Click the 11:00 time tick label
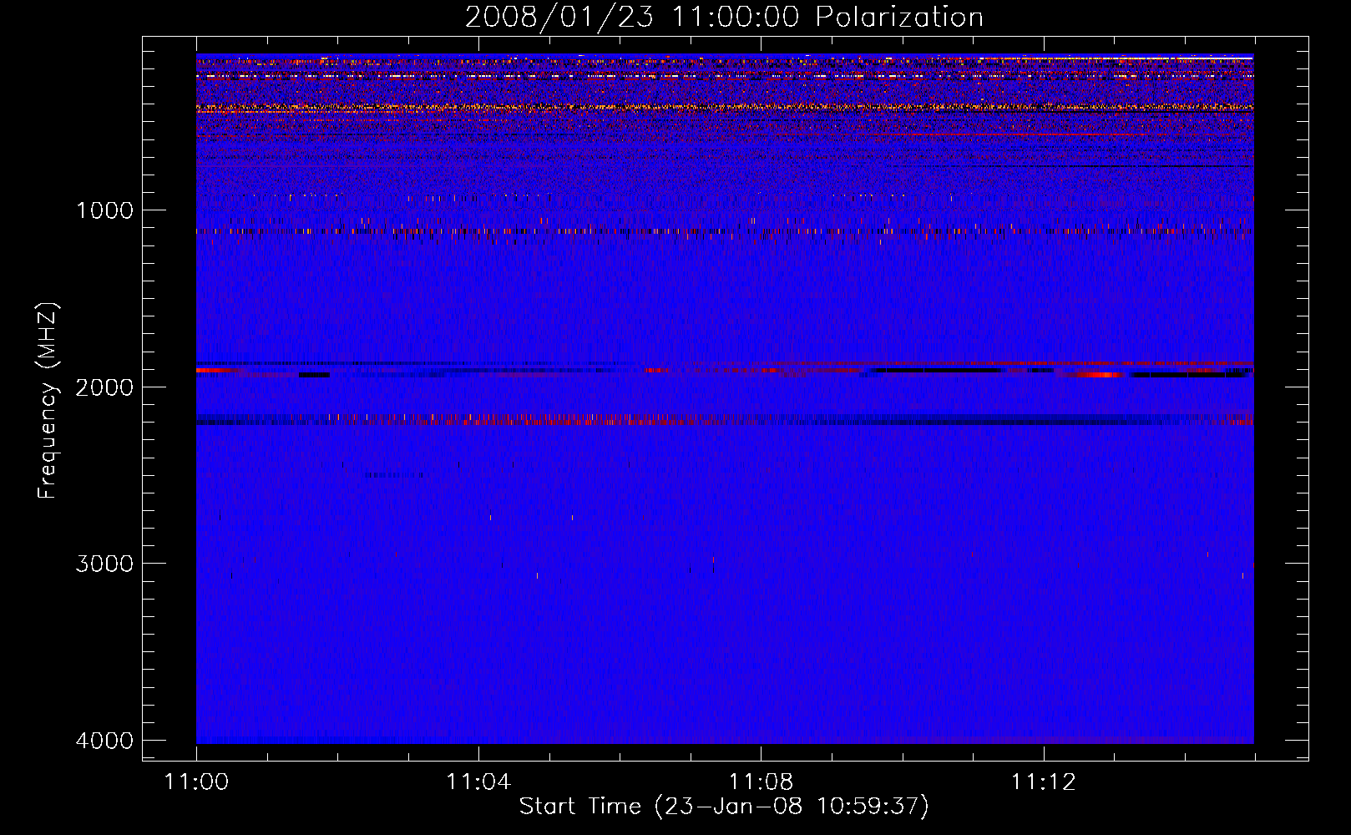1351x835 pixels. (196, 782)
